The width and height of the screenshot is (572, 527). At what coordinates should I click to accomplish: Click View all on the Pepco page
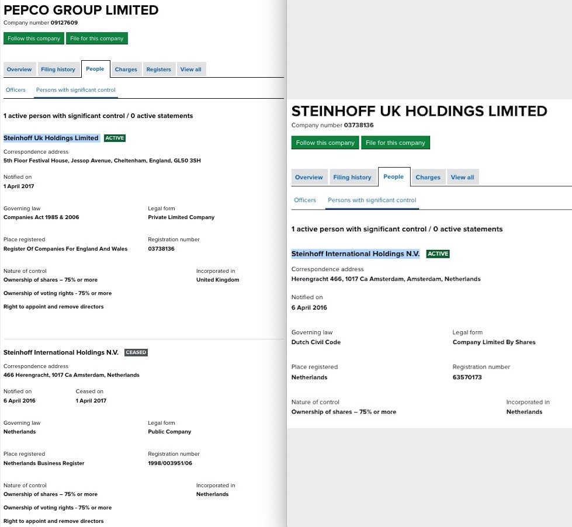(190, 69)
